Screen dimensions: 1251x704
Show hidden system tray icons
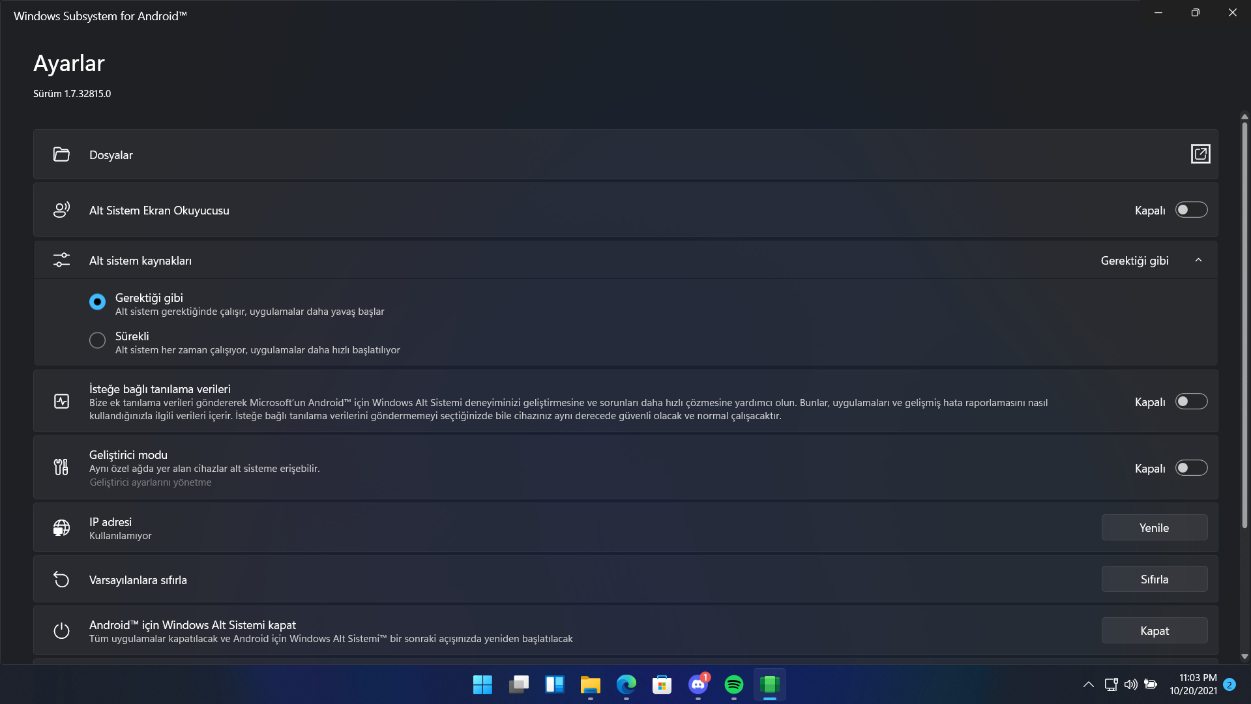[x=1088, y=684]
